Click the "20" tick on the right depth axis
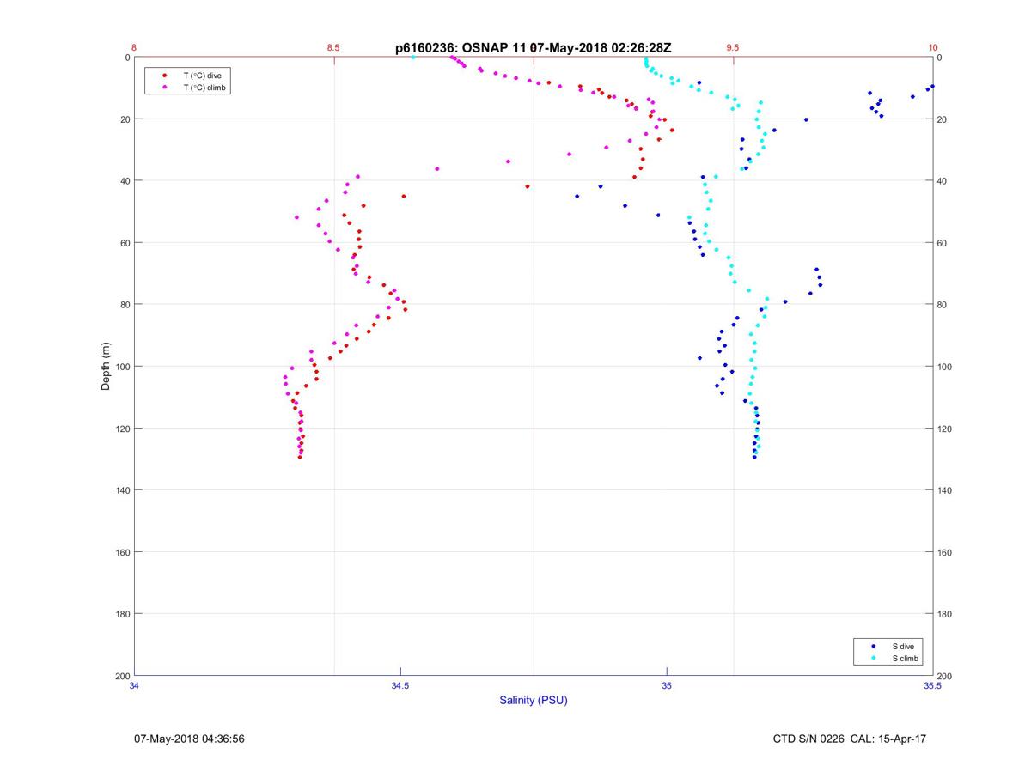1031x760 pixels. click(942, 119)
